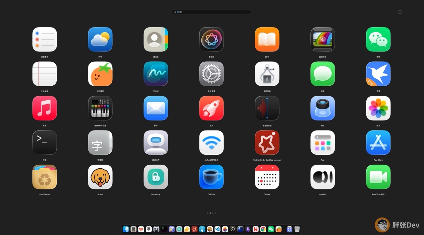The height and width of the screenshot is (235, 424).
Task: Open the ego lite app
Action: [x=323, y=177]
